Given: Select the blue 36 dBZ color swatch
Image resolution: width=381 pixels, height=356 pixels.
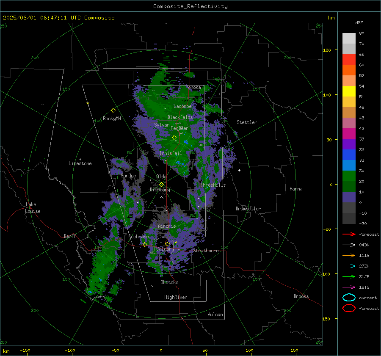Looking at the screenshot, I should [x=349, y=155].
